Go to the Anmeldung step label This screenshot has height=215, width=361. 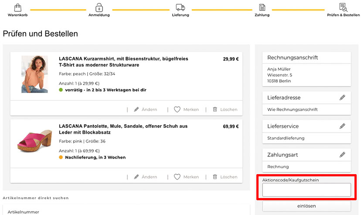coord(99,15)
